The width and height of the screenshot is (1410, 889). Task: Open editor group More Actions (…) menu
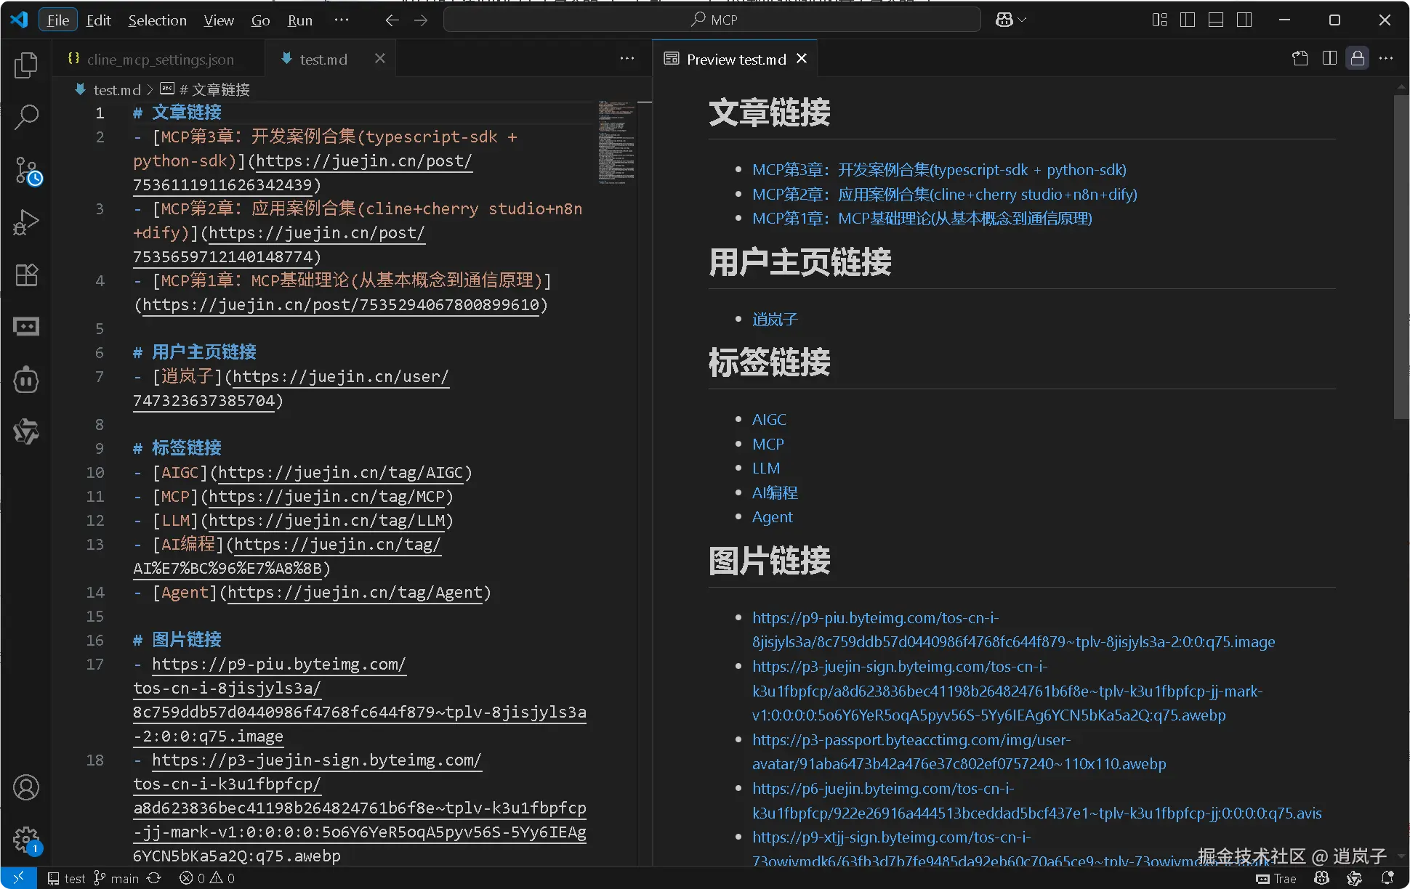[x=627, y=59]
